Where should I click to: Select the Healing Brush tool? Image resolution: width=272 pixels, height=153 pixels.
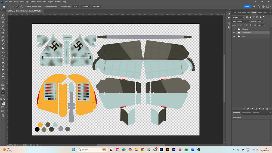click(x=3, y=40)
